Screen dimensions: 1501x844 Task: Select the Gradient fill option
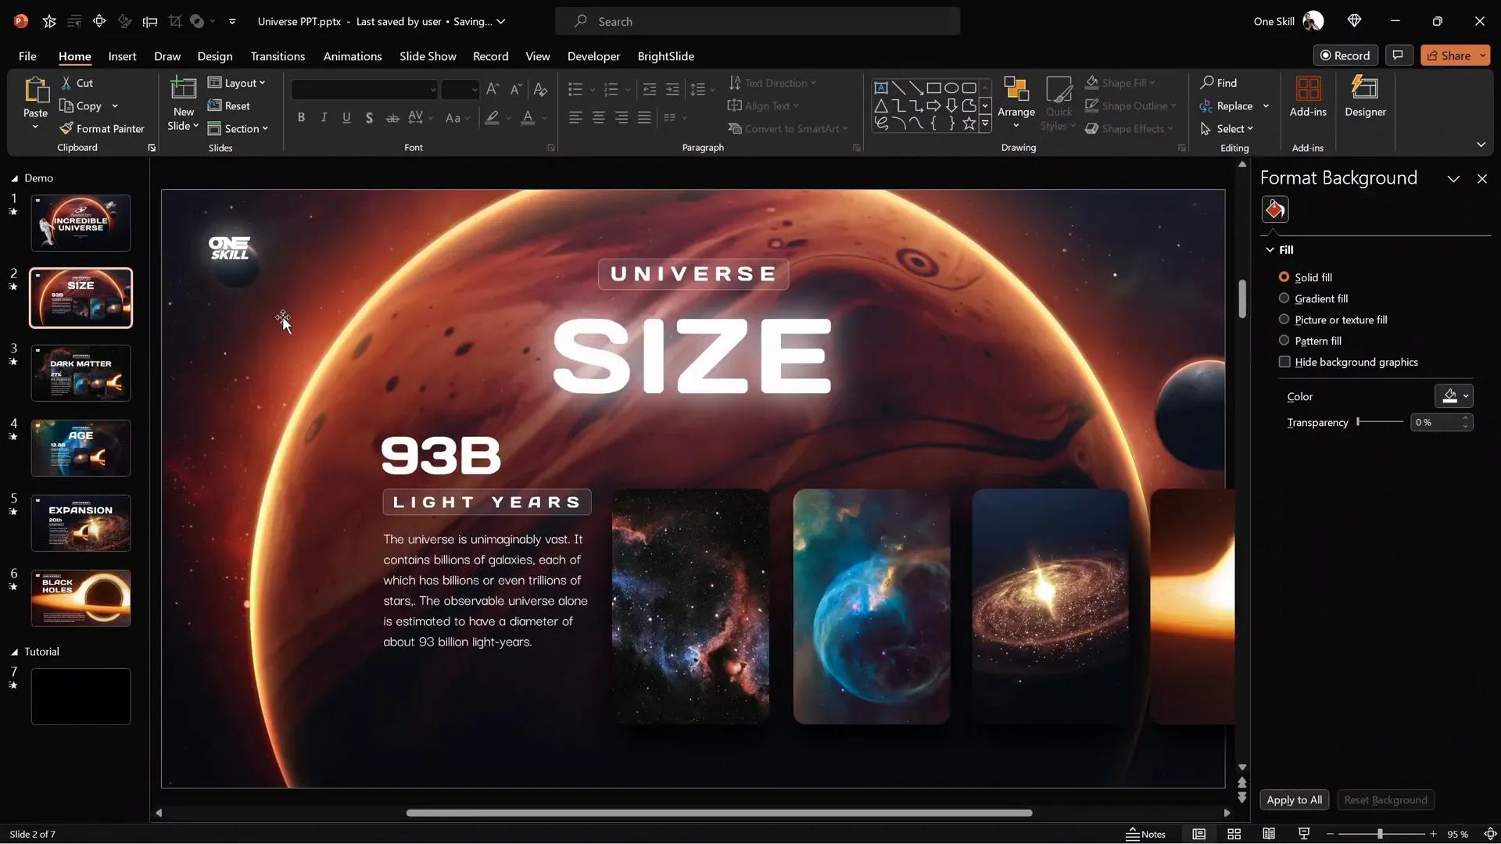[x=1313, y=299]
